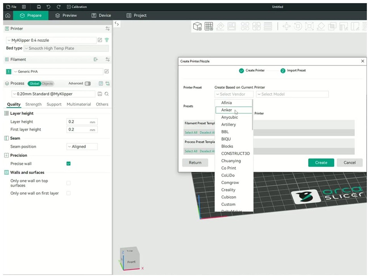Select the Seam painting tool icon
Image resolution: width=370 pixels, height=278 pixels.
point(355,26)
